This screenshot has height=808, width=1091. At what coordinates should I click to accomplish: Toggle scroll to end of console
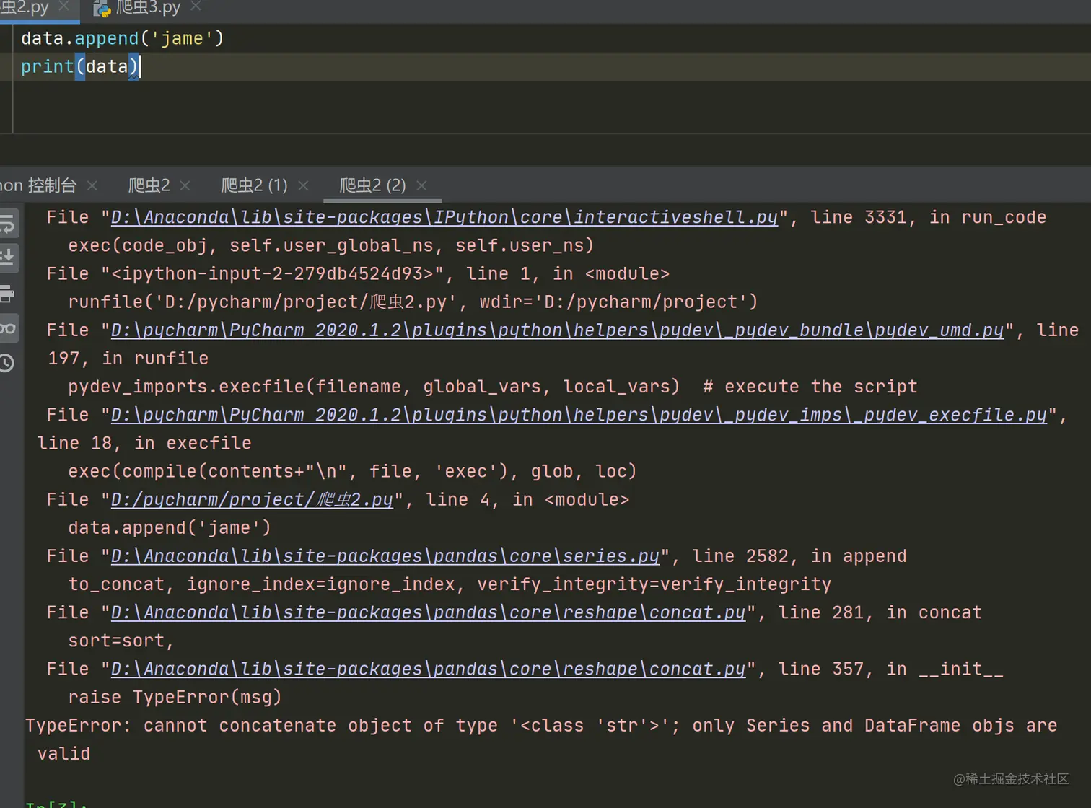[7, 258]
